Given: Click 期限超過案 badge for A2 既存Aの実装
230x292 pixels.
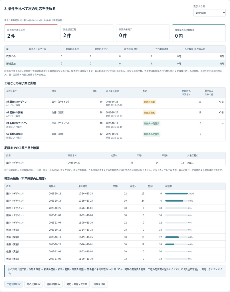Looking at the screenshot, I should click(x=150, y=113).
